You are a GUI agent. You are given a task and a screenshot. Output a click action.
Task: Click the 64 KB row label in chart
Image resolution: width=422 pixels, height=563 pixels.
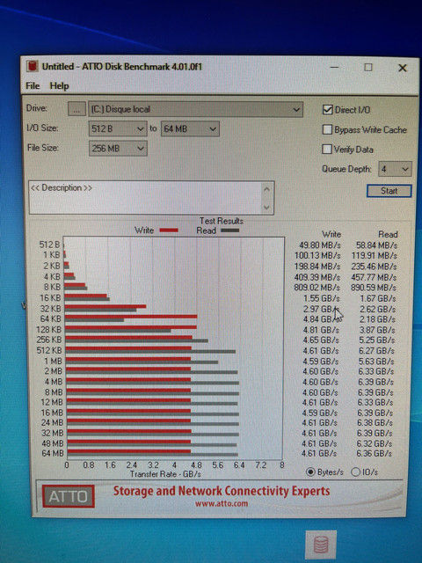pyautogui.click(x=51, y=318)
